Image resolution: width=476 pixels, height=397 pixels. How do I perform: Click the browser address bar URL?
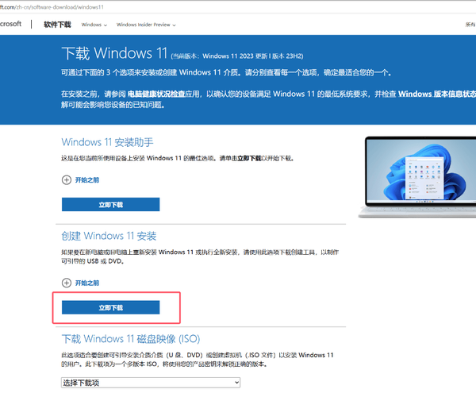[x=52, y=7]
